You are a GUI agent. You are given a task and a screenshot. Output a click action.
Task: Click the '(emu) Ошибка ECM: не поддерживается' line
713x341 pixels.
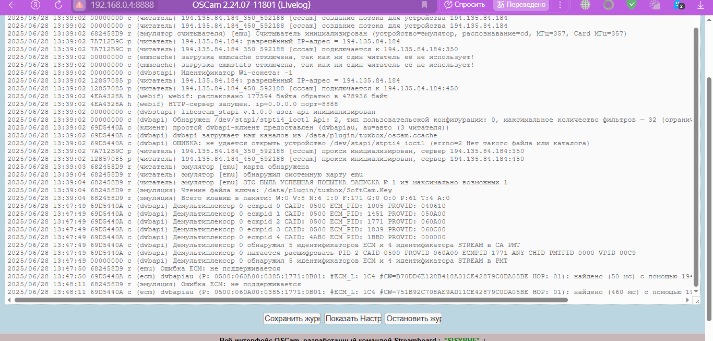[144, 268]
